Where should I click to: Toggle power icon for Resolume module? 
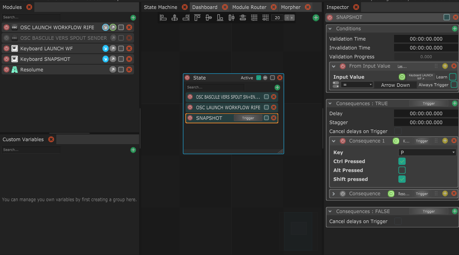point(6,70)
